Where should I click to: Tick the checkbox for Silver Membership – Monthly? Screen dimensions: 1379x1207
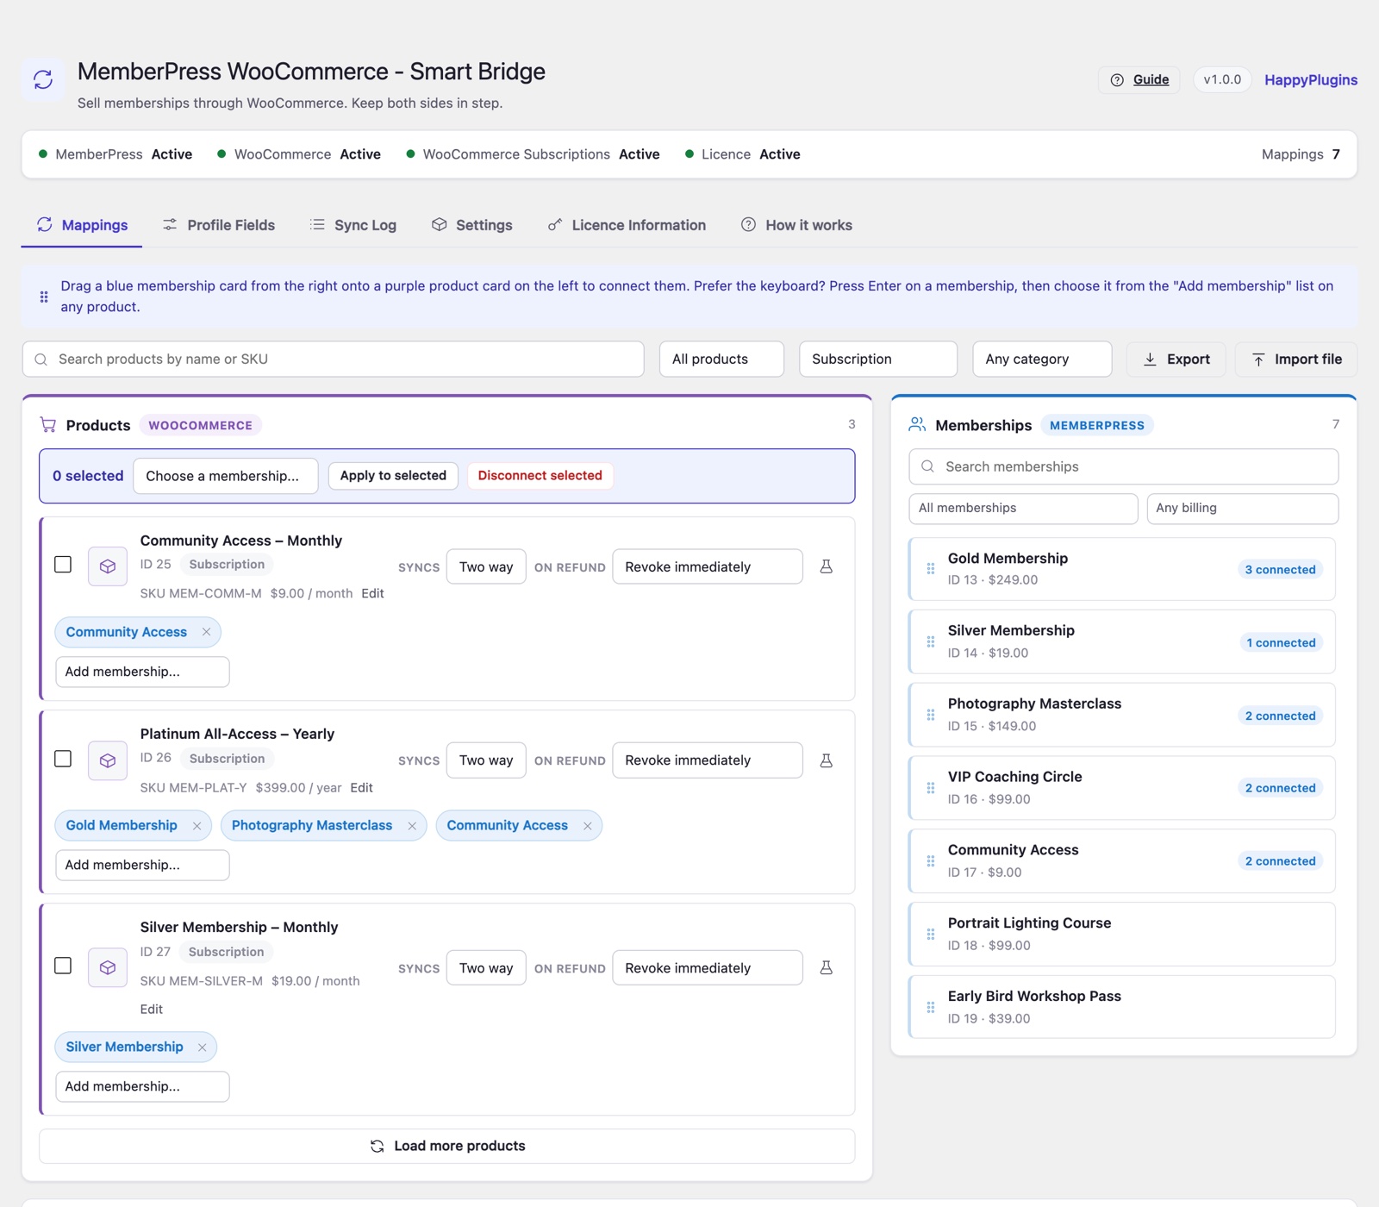63,966
